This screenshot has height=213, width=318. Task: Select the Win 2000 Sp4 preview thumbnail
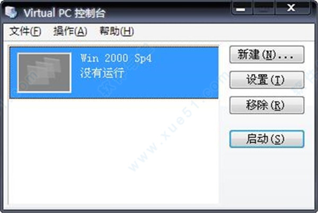click(44, 73)
